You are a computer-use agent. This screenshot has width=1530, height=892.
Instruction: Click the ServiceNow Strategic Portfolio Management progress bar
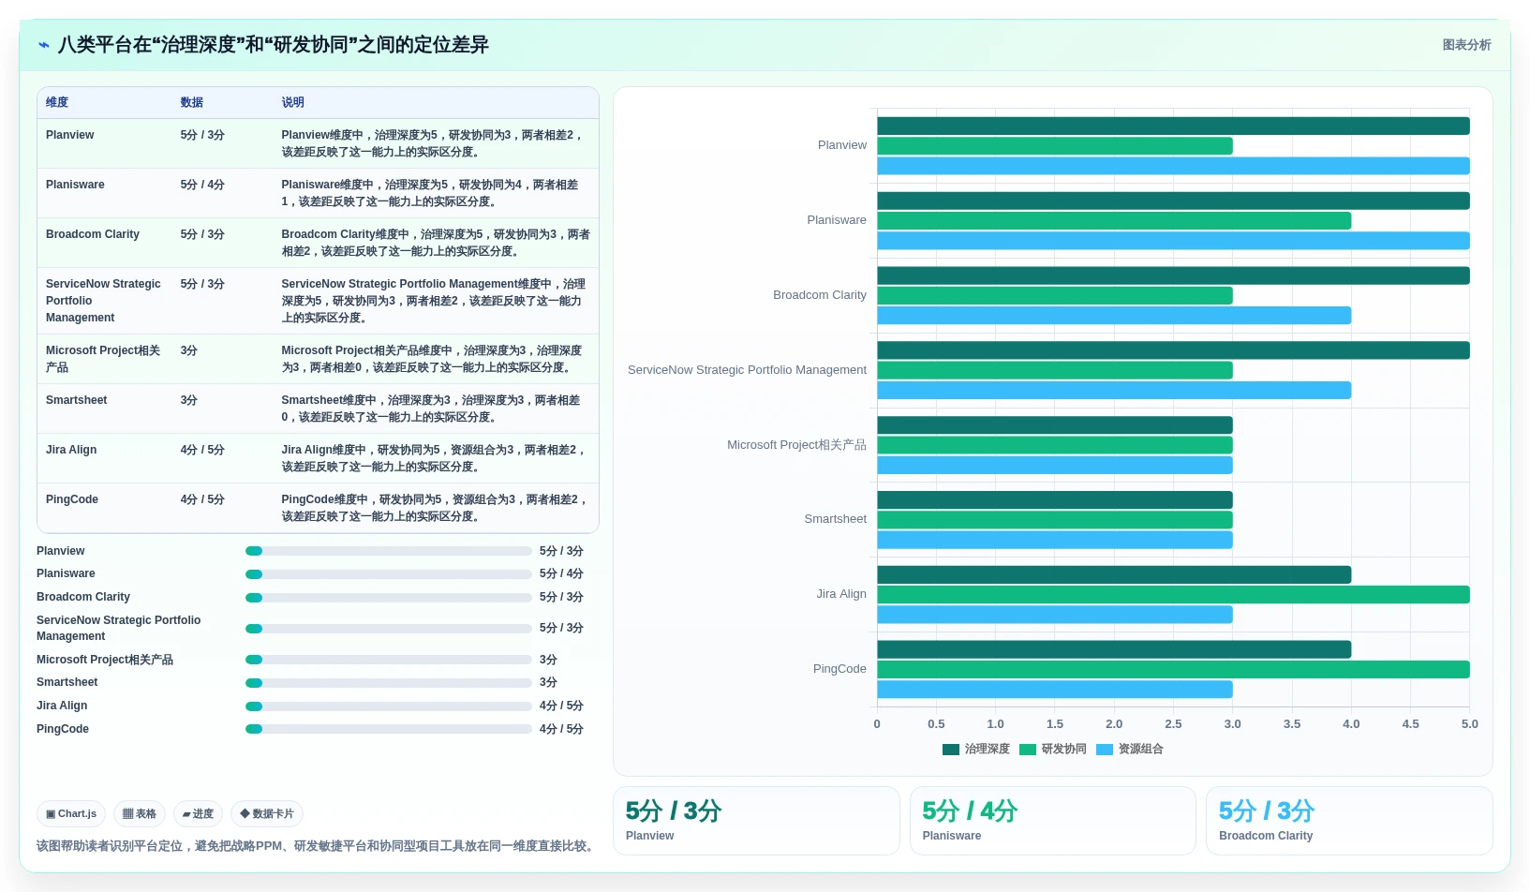tap(389, 629)
